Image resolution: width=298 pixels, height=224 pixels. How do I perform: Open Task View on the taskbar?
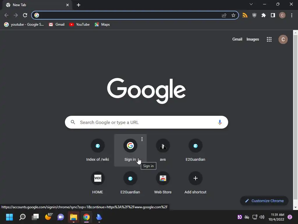pyautogui.click(x=35, y=217)
